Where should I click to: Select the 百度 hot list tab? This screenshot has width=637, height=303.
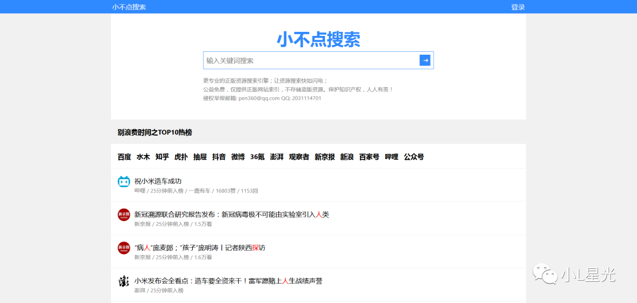[x=124, y=157]
